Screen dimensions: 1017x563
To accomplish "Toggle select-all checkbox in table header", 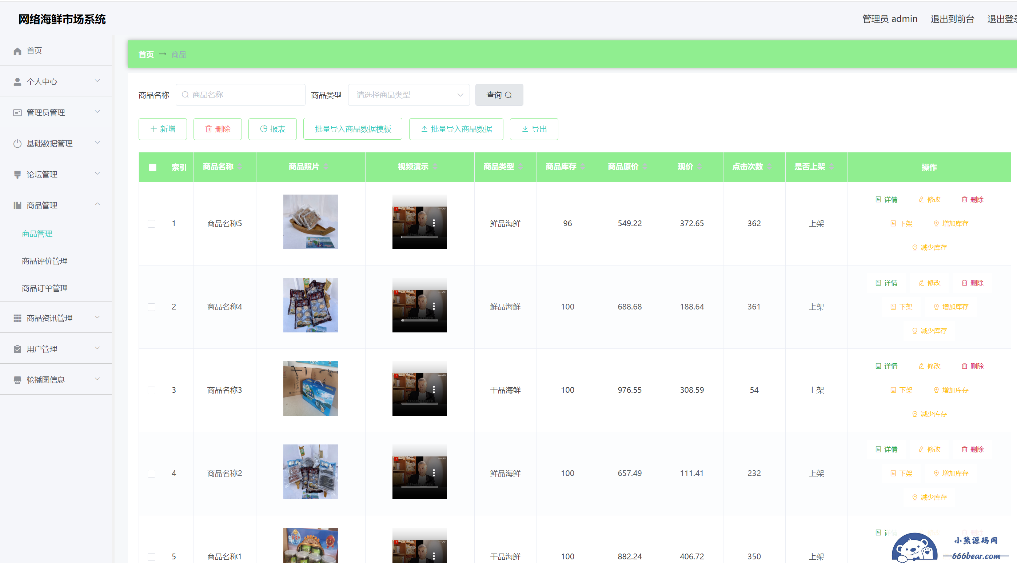I will (152, 167).
